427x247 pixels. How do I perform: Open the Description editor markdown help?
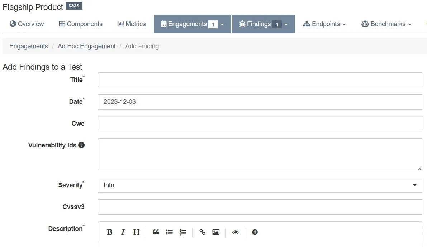click(x=255, y=232)
